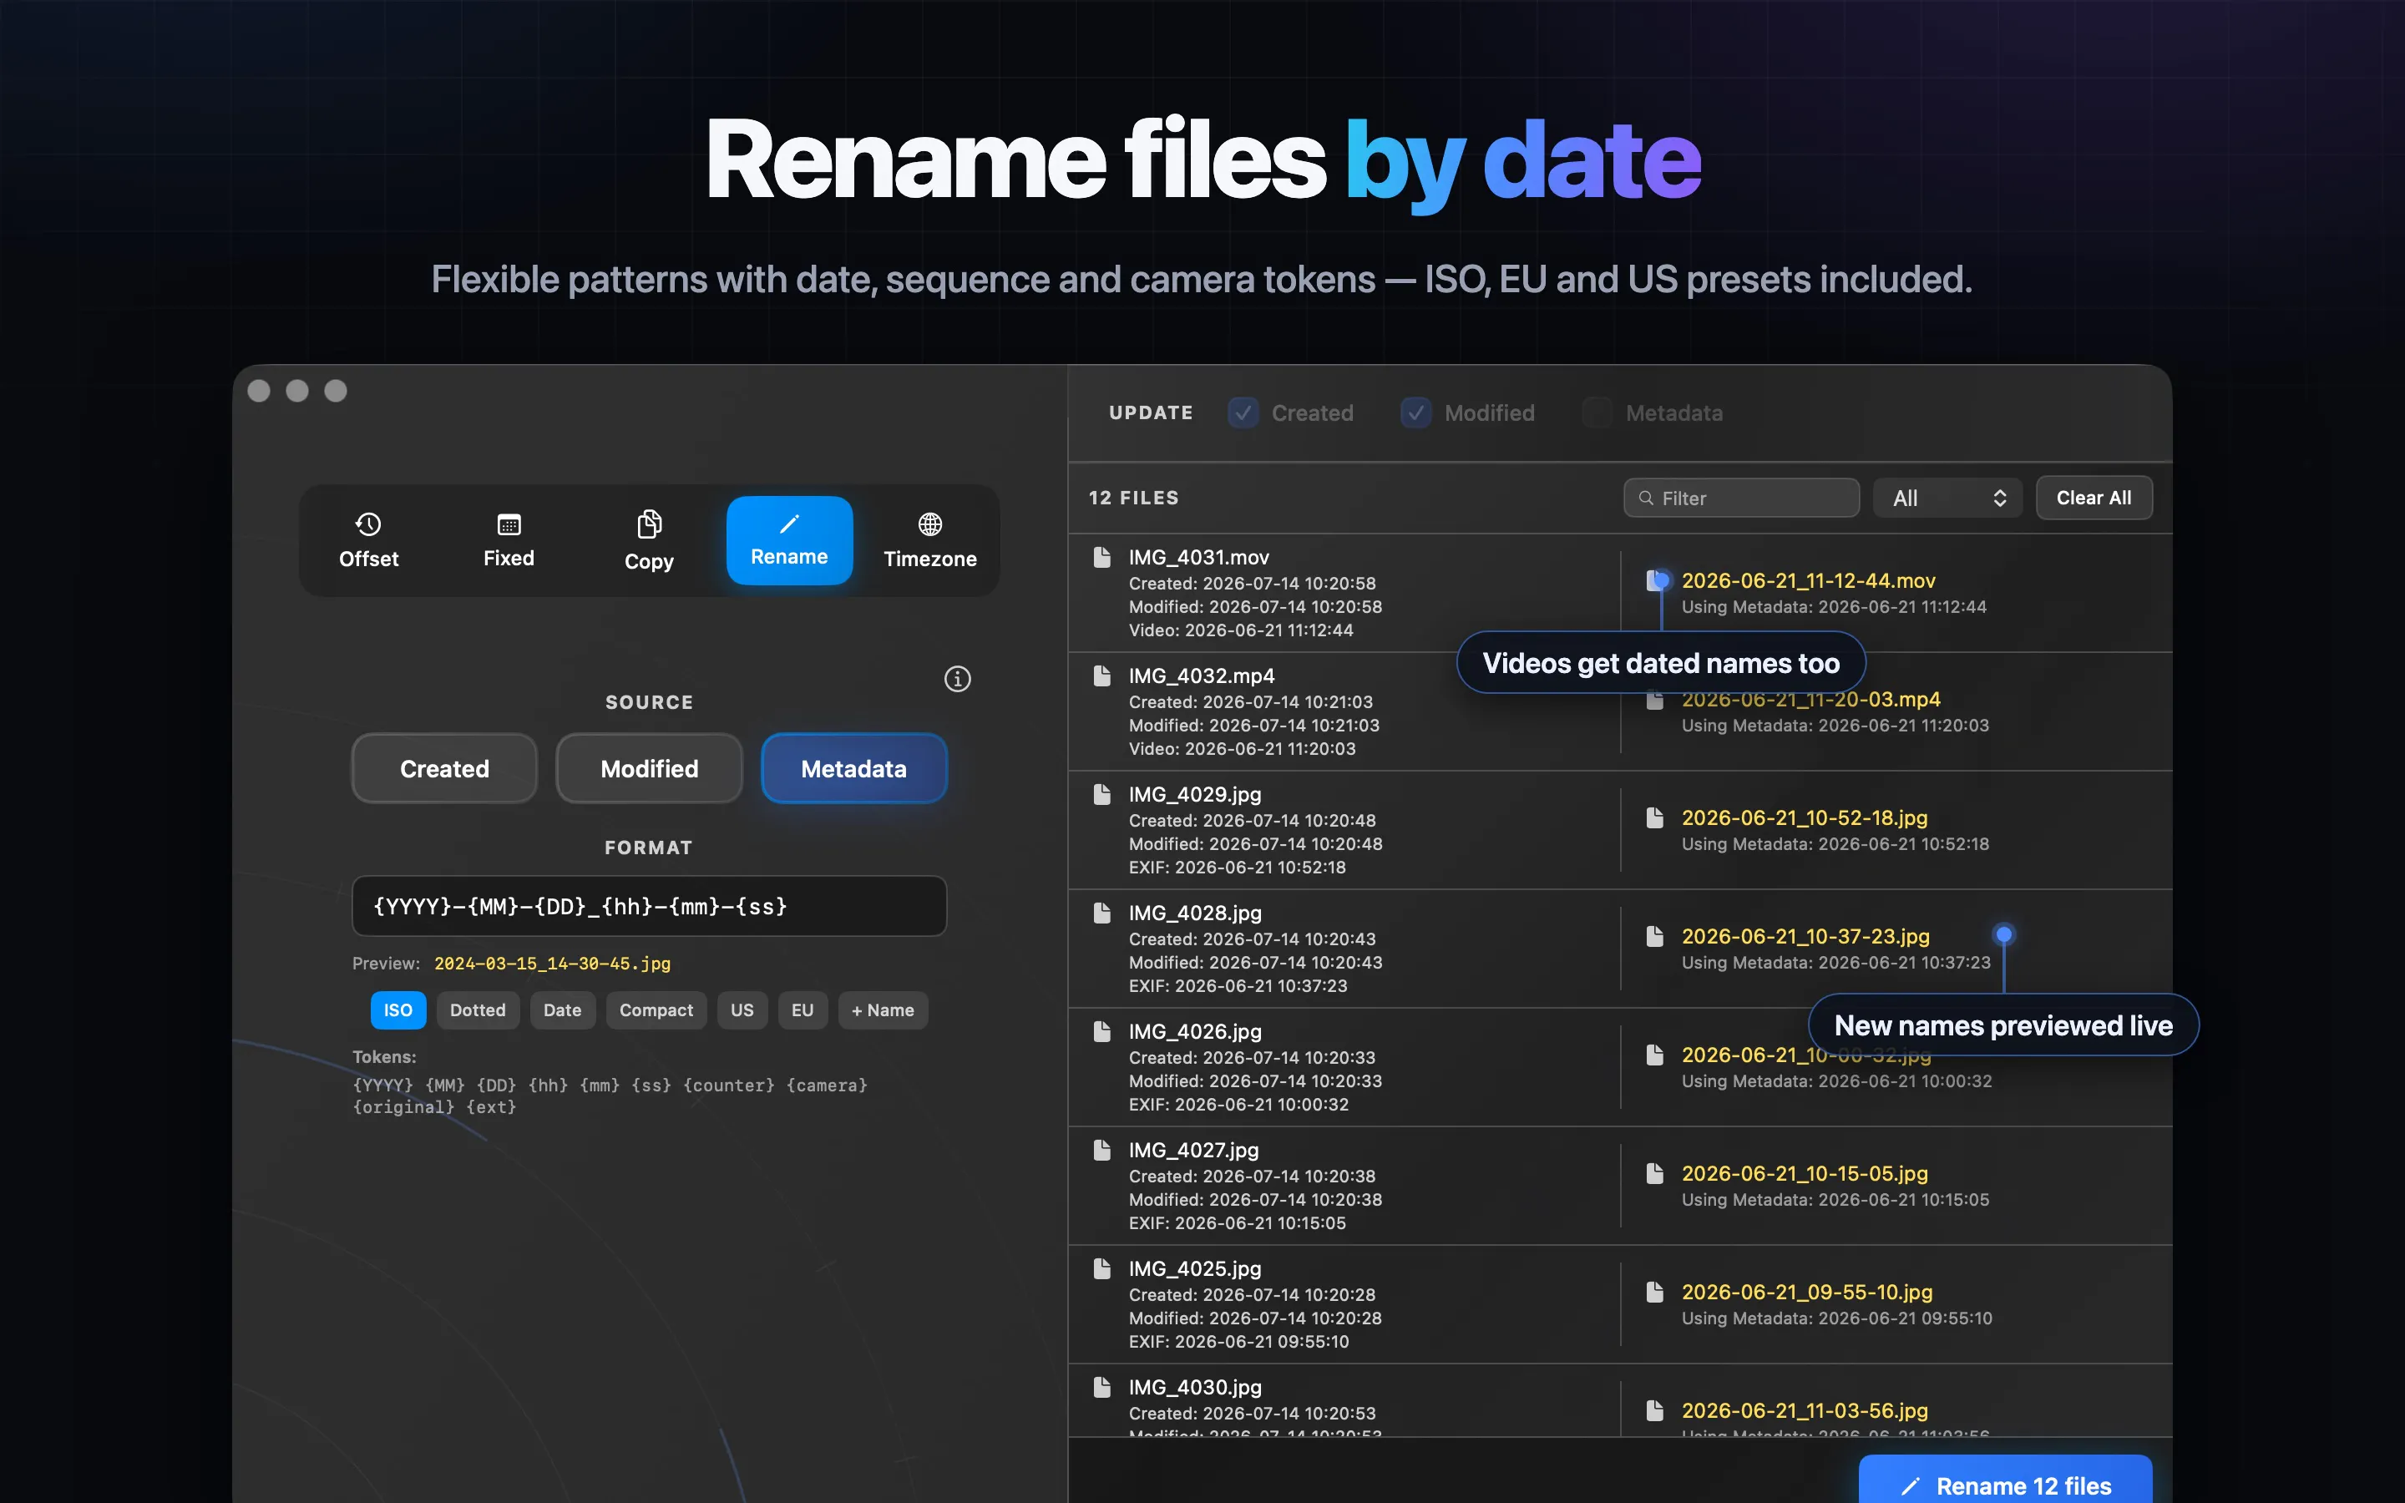The width and height of the screenshot is (2405, 1503).
Task: Click the file icon beside 2026-06-21_10-52-18.jpg
Action: [x=1654, y=817]
